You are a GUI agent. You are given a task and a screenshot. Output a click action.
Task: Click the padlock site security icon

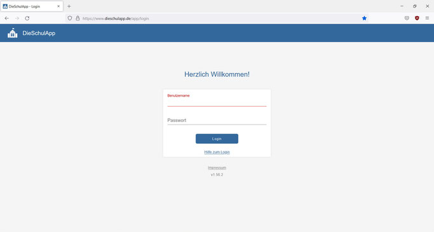pyautogui.click(x=78, y=18)
